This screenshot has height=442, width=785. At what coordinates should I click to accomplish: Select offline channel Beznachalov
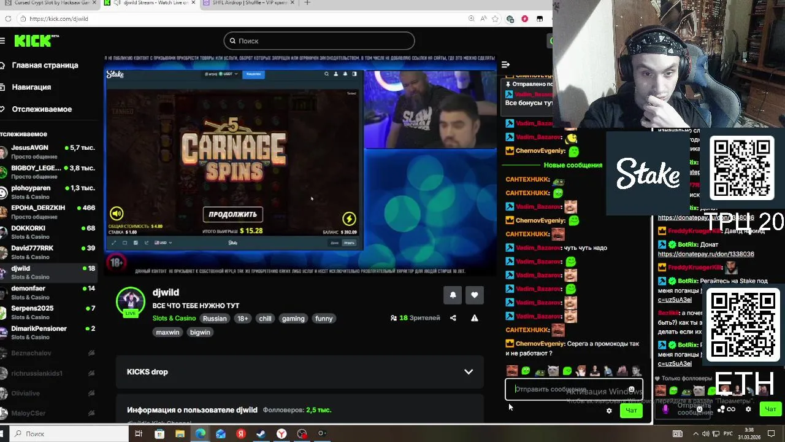click(x=48, y=353)
